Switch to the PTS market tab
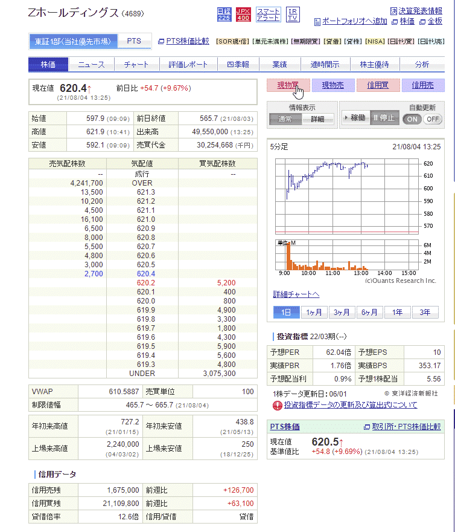This screenshot has height=532, width=455. click(134, 41)
